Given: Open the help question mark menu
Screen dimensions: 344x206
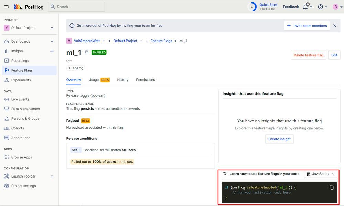Looking at the screenshot, I should click(x=321, y=7).
